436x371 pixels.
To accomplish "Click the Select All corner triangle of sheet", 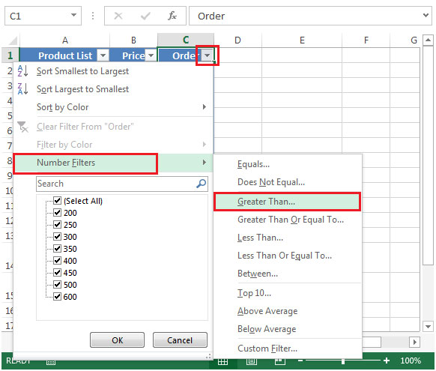I will coord(13,40).
